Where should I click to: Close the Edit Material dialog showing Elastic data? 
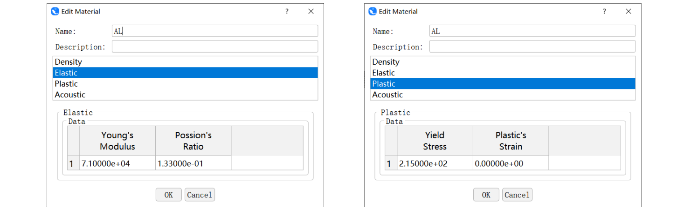click(x=311, y=12)
